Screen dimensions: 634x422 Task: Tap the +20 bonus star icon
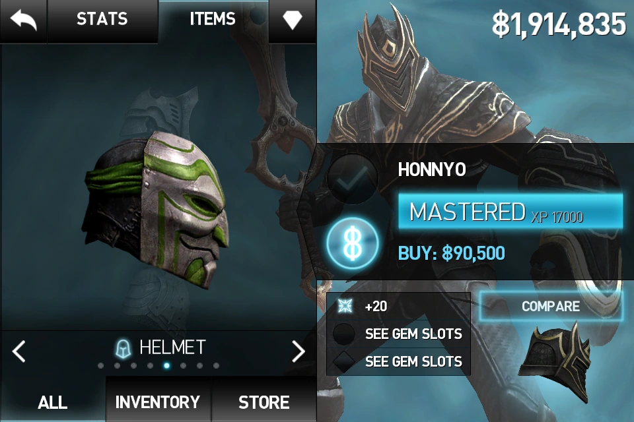click(345, 306)
